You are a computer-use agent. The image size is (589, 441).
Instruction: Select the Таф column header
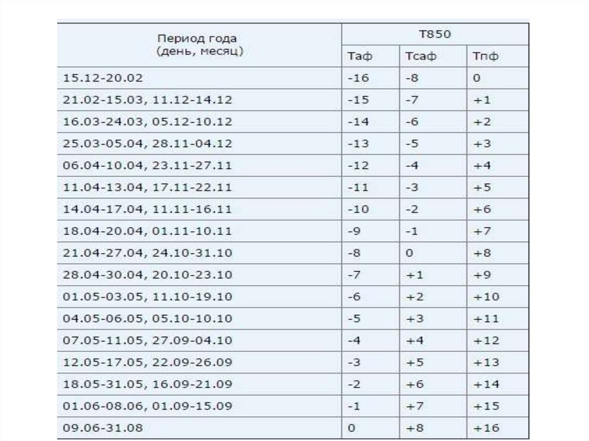coord(361,56)
